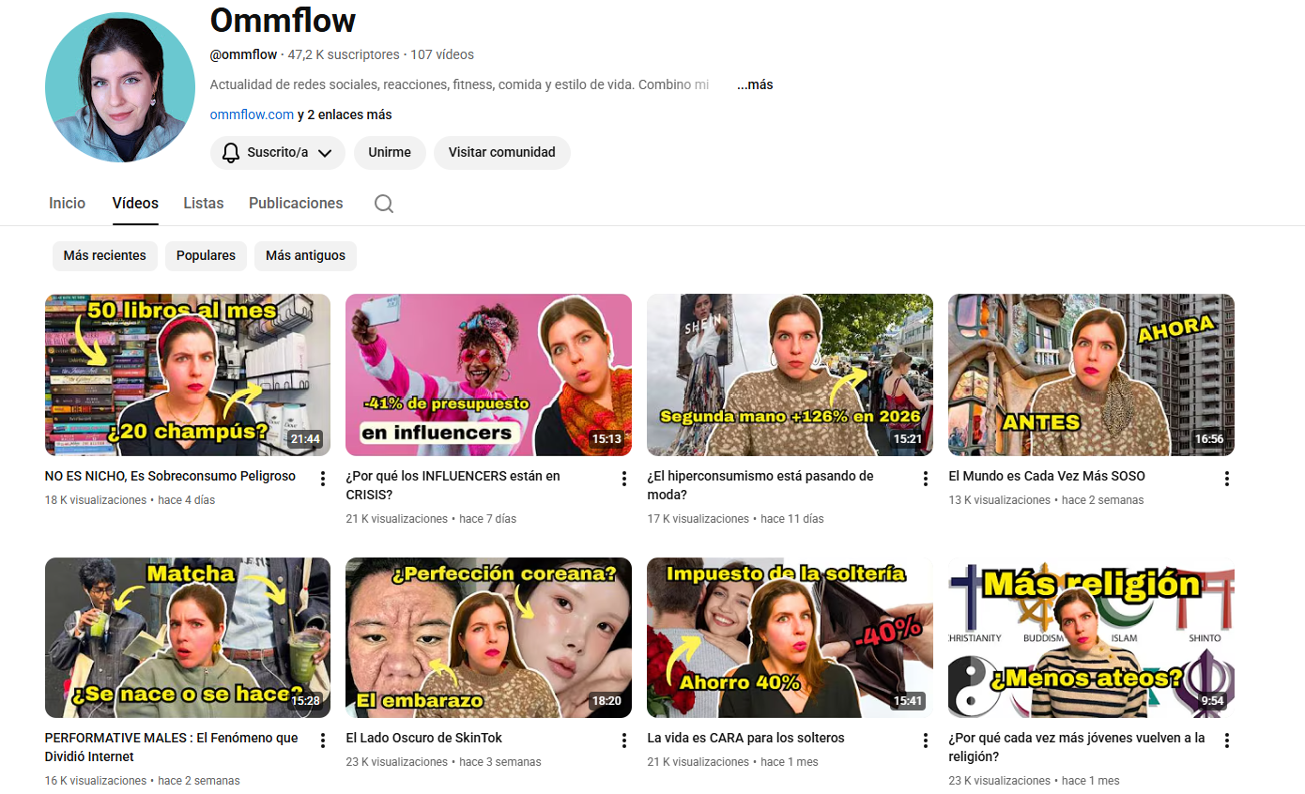1305x794 pixels.
Task: Open options menu for PERFORMATIVE MALES video
Action: [x=323, y=741]
